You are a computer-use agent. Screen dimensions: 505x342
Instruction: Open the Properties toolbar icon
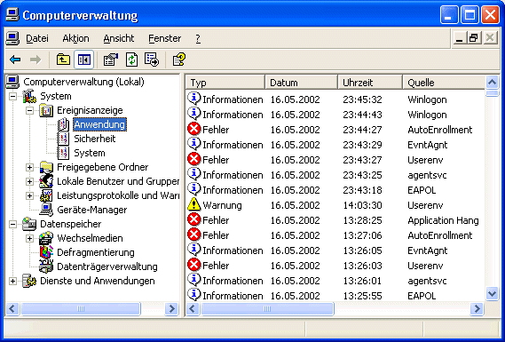coord(110,60)
